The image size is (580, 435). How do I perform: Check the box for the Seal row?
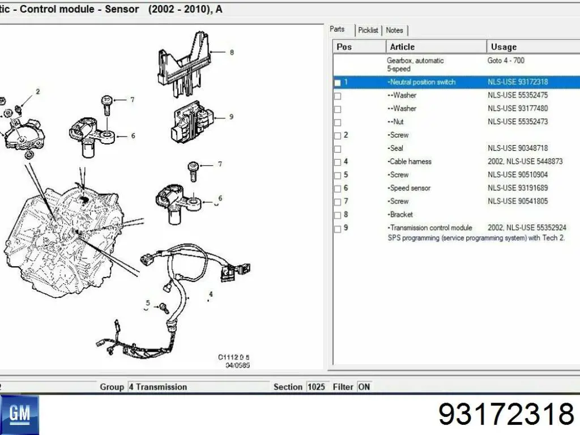338,149
